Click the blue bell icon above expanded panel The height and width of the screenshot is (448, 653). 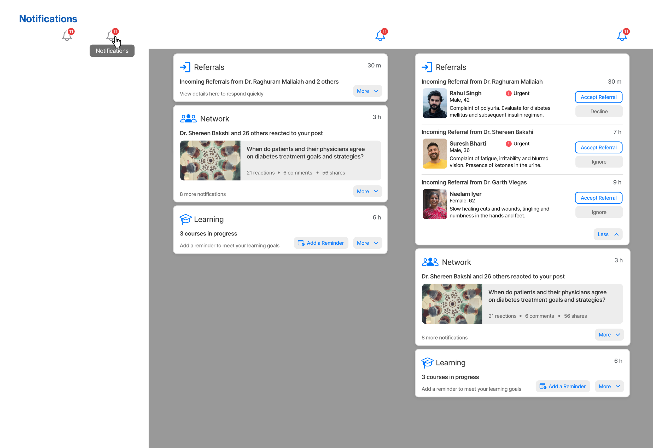point(622,36)
